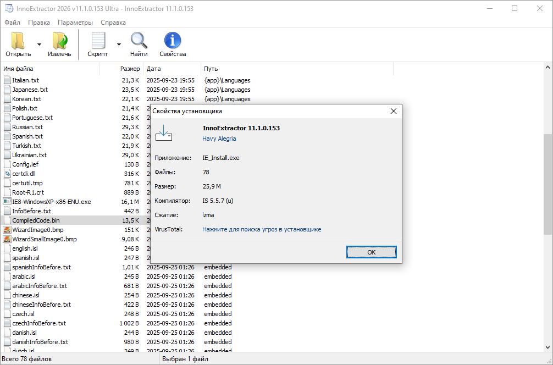Open the Файл menu
This screenshot has width=553, height=365.
point(12,23)
